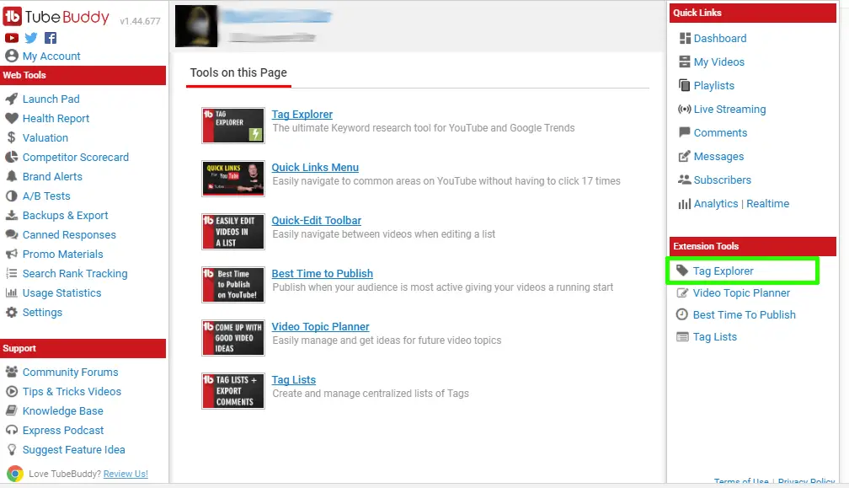Open the Quick-Edit Toolbar link
This screenshot has width=849, height=488.
pyautogui.click(x=316, y=221)
